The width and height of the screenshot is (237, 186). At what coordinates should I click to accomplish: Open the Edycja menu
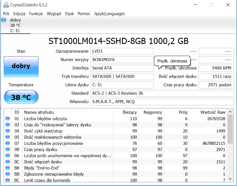[19, 14]
